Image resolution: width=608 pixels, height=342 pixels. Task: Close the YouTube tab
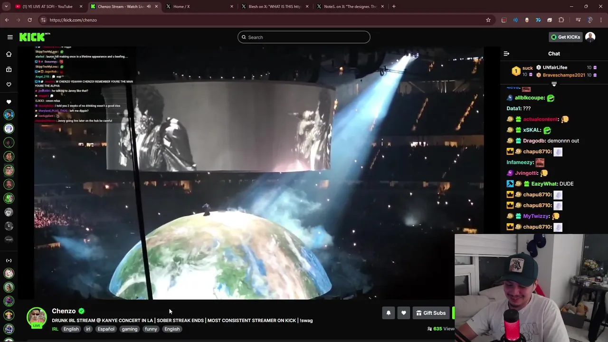coord(81,7)
